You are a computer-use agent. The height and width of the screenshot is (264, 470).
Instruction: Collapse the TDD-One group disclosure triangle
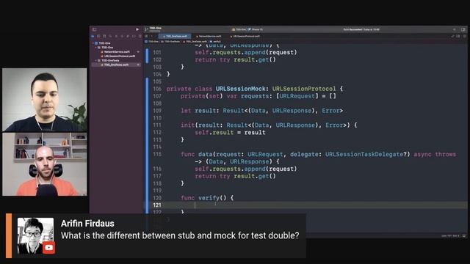point(95,48)
